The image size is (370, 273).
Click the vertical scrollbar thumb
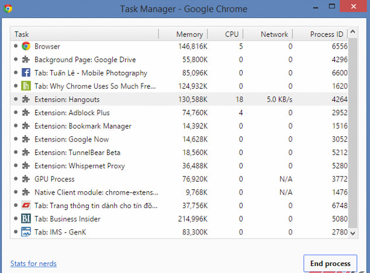[353, 132]
